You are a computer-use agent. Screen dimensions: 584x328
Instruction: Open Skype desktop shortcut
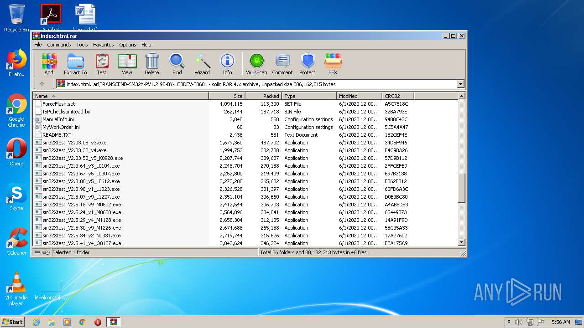(x=16, y=197)
